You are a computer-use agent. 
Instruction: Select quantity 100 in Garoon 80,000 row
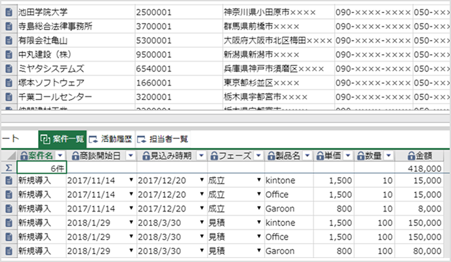pos(374,251)
